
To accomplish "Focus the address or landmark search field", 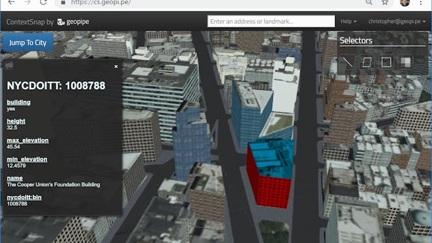I will click(x=271, y=21).
